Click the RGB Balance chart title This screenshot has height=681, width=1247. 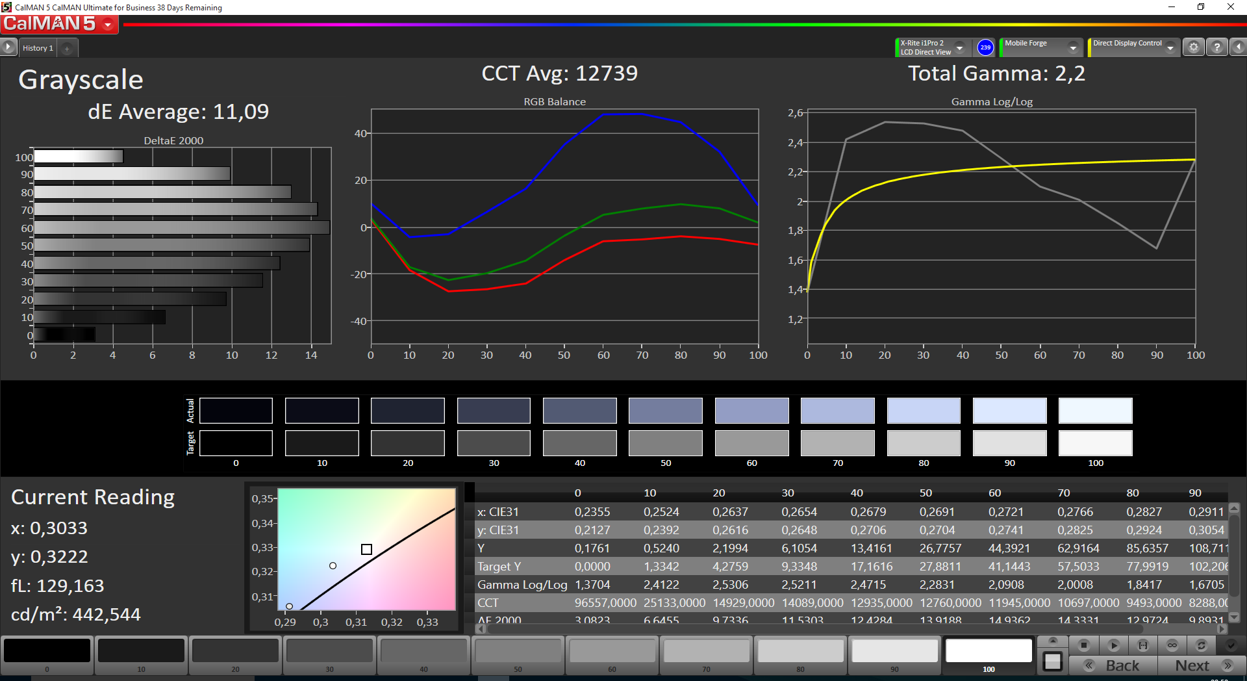555,101
